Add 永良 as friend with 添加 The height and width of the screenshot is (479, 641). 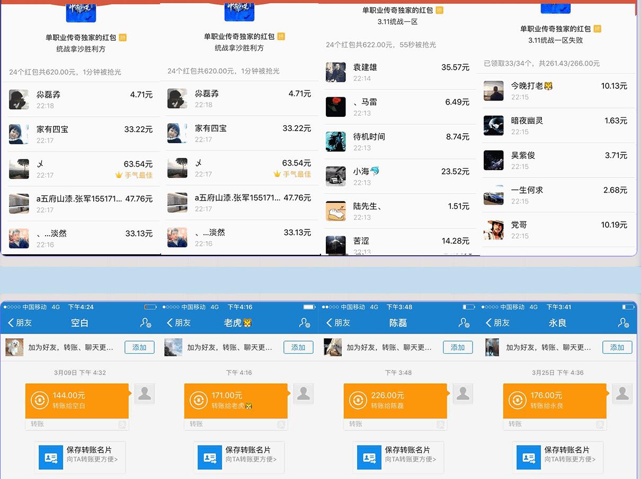(x=617, y=347)
